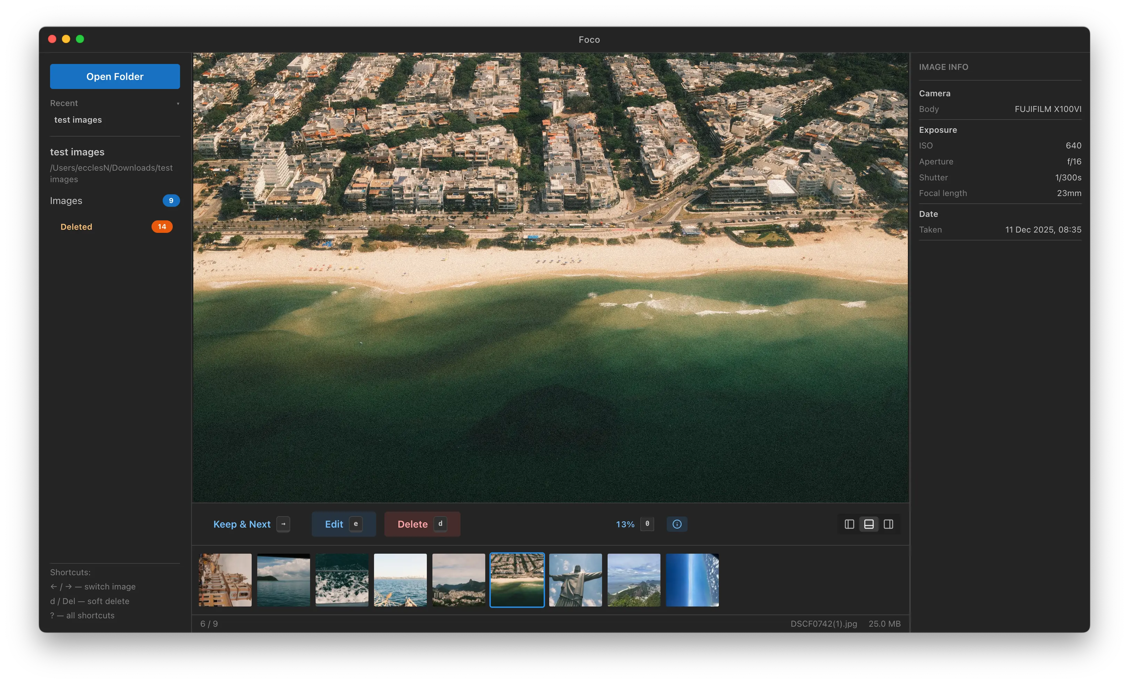Screen dimensions: 1129x684
Task: Expand the Recent section disclosure triangle
Action: pyautogui.click(x=178, y=105)
